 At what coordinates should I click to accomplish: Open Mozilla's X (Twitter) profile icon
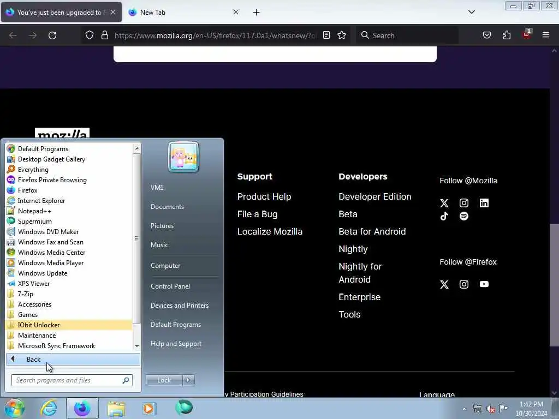(444, 203)
